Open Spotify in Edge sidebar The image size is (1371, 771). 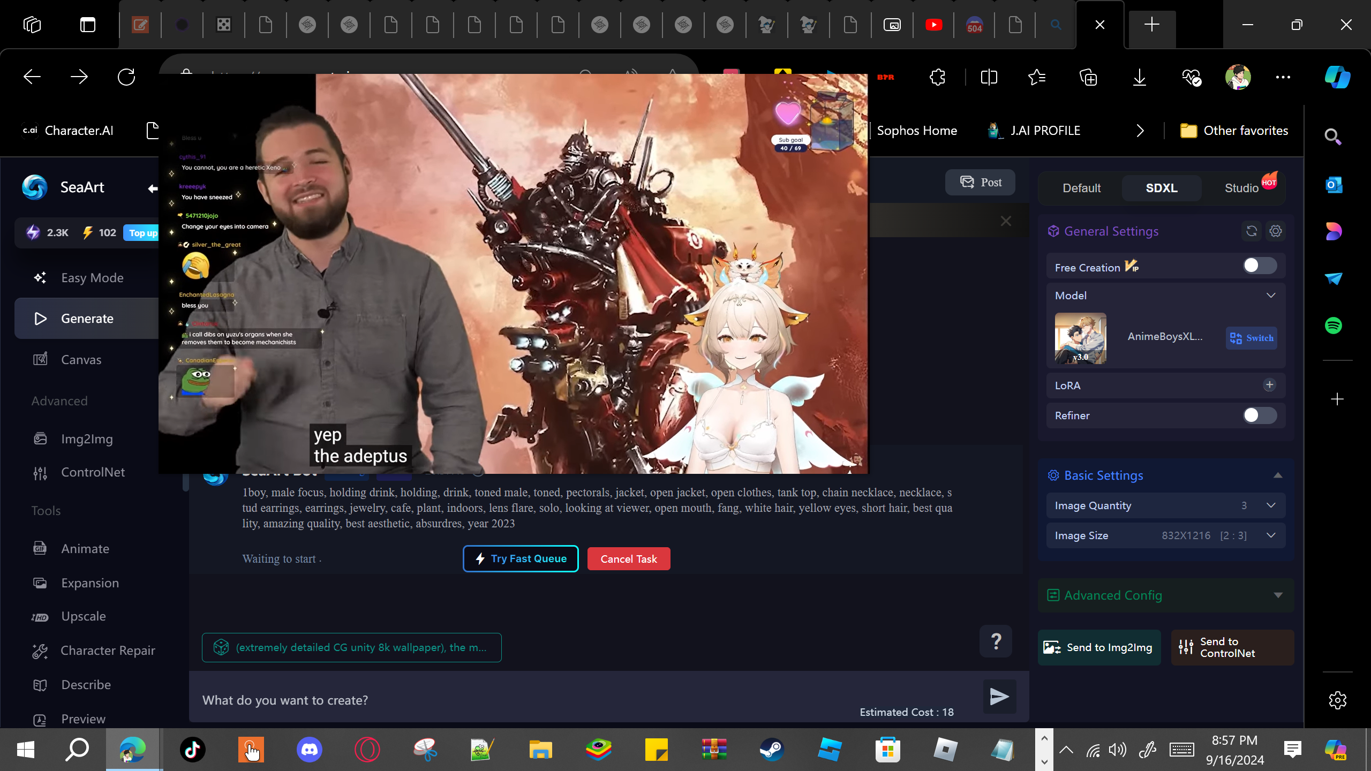1334,326
